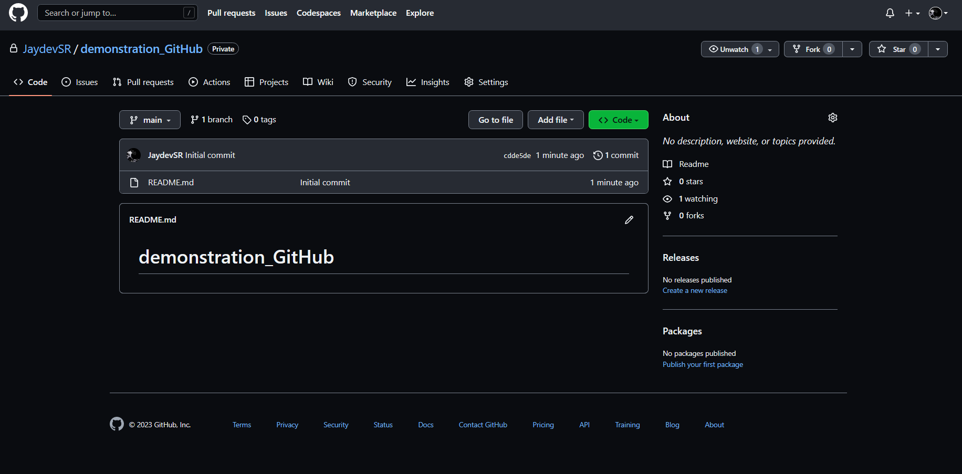Open the footer Privacy link
Image resolution: width=962 pixels, height=474 pixels.
[x=287, y=425]
